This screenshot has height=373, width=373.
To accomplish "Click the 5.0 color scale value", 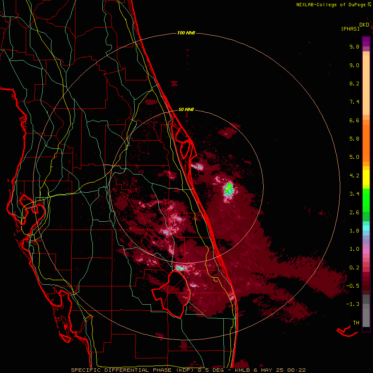I will point(354,157).
